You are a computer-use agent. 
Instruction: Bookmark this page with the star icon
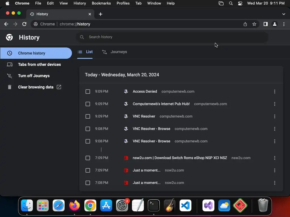pos(254,24)
